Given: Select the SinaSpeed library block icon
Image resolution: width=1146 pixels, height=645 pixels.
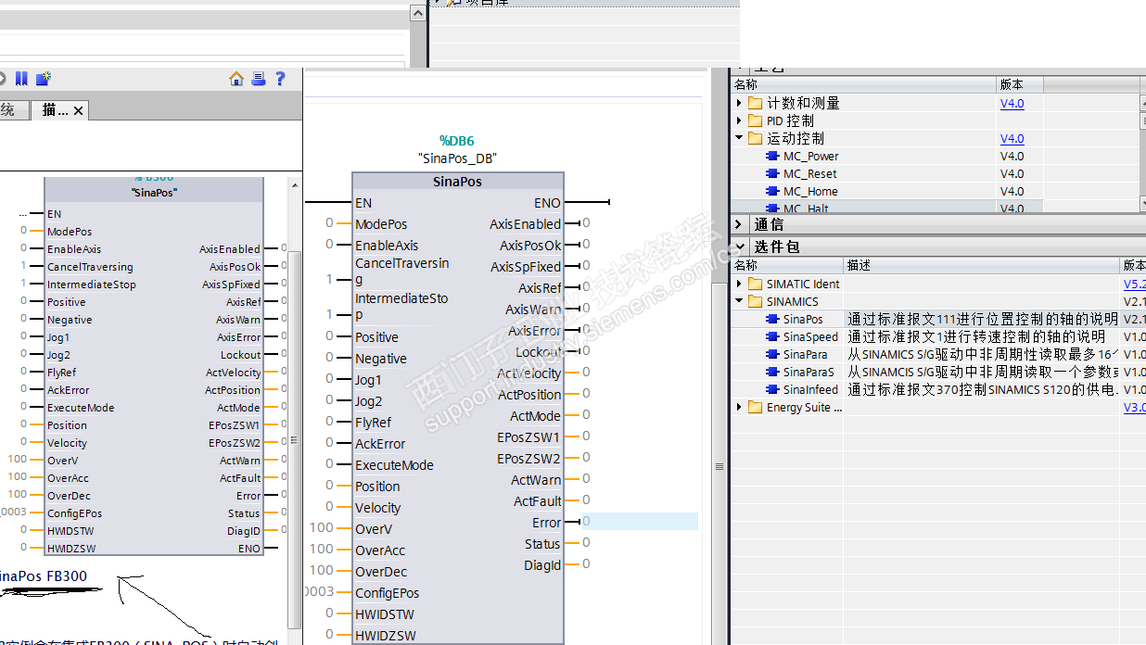Looking at the screenshot, I should (x=772, y=337).
